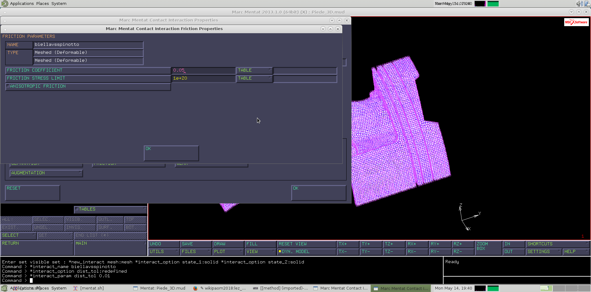Click the TX+ translate button
The width and height of the screenshot is (591, 292).
tap(348, 244)
